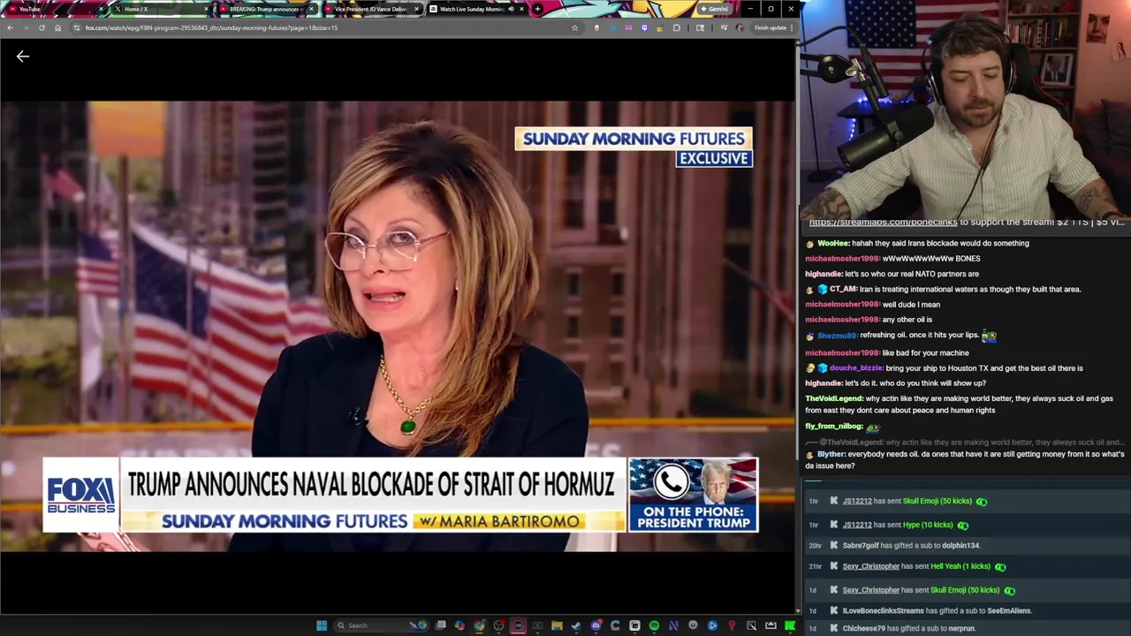Go back with the browser back button

click(x=10, y=27)
